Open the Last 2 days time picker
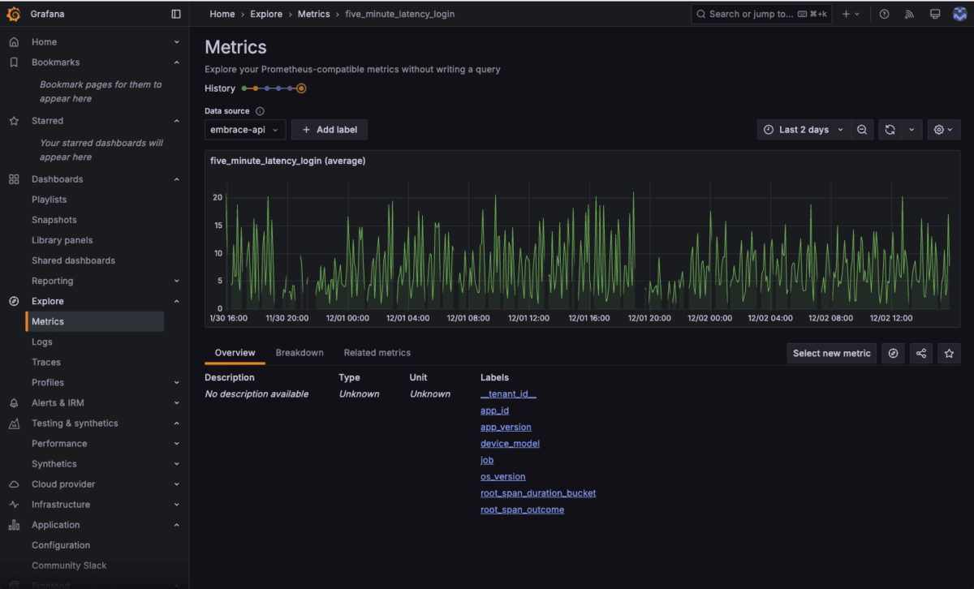 click(804, 130)
